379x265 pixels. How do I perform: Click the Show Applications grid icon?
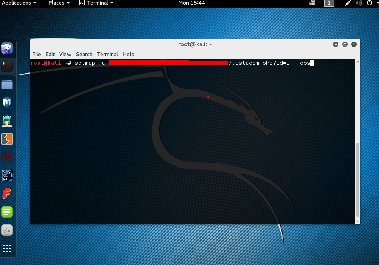click(7, 248)
